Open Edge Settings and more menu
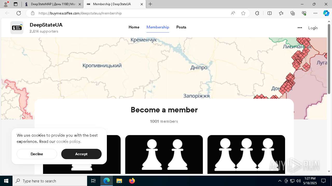This screenshot has width=332, height=186. click(x=315, y=13)
